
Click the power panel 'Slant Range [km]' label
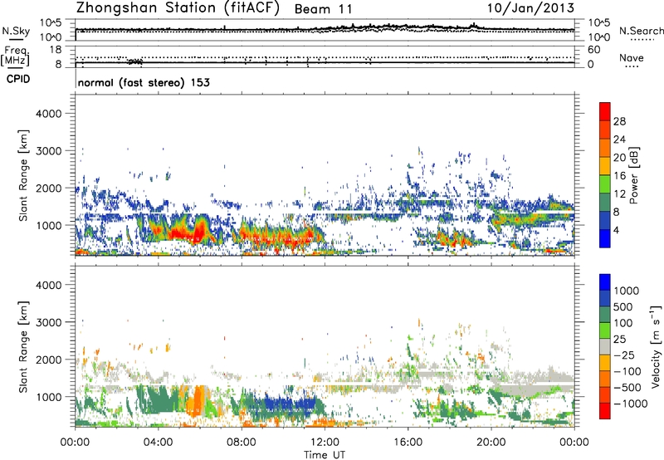[x=23, y=175]
